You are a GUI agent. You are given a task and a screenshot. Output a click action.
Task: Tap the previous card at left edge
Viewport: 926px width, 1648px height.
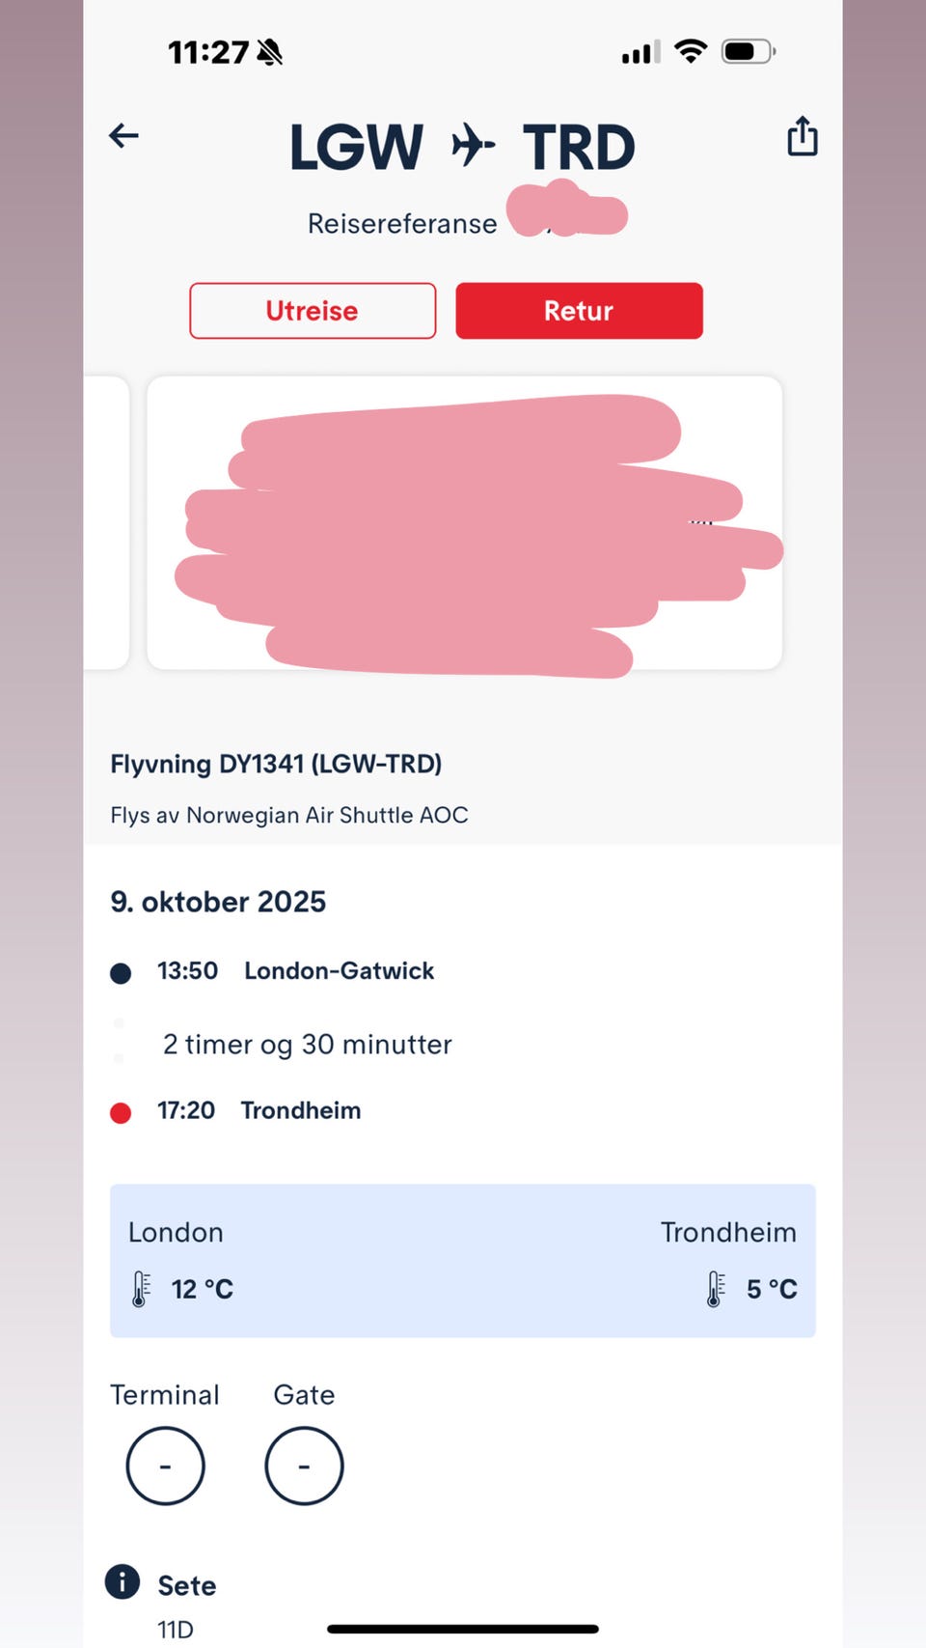106,522
